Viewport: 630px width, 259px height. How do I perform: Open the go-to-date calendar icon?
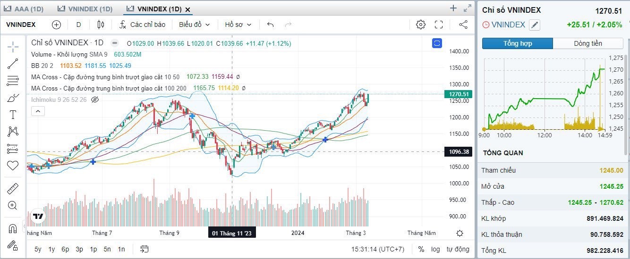[x=144, y=249]
